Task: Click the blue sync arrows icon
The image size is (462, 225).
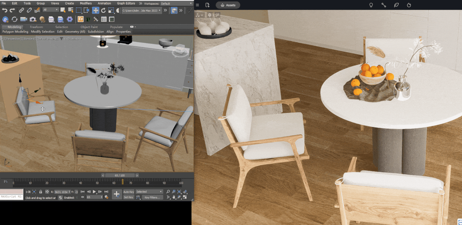Action: click(x=14, y=19)
